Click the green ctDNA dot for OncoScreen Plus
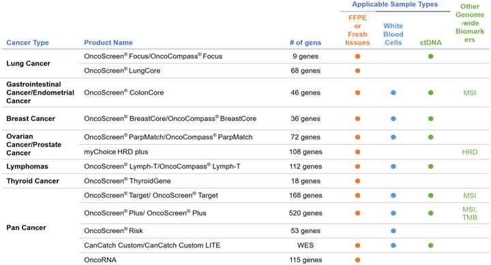Screen dimensions: 491x265 (431, 213)
